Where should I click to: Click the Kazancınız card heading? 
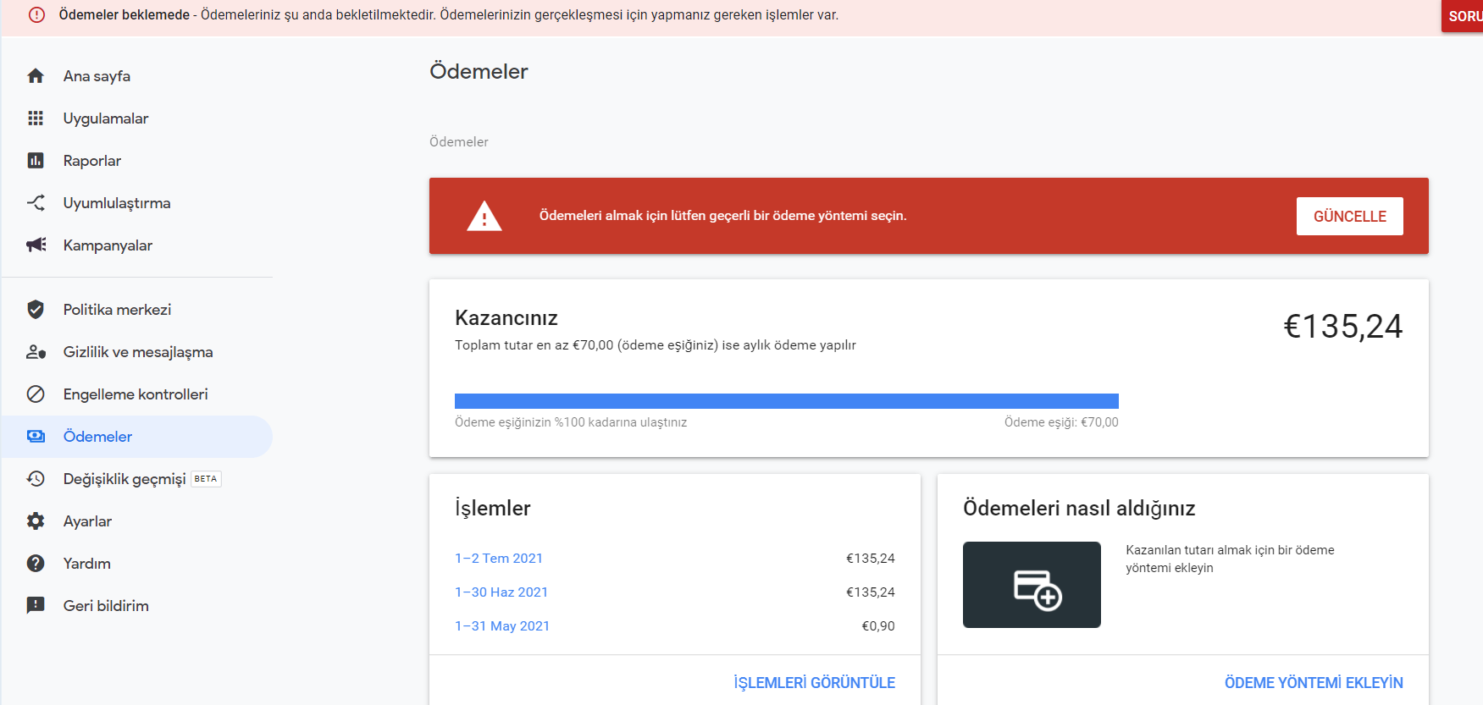click(x=506, y=318)
